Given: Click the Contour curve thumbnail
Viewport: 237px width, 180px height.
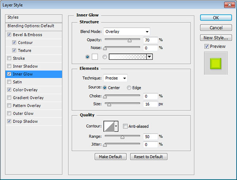Looking at the screenshot, I should pyautogui.click(x=108, y=126).
